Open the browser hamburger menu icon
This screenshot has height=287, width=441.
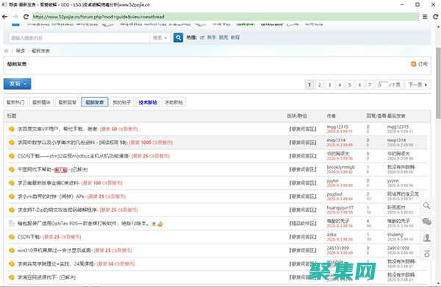coord(425,17)
